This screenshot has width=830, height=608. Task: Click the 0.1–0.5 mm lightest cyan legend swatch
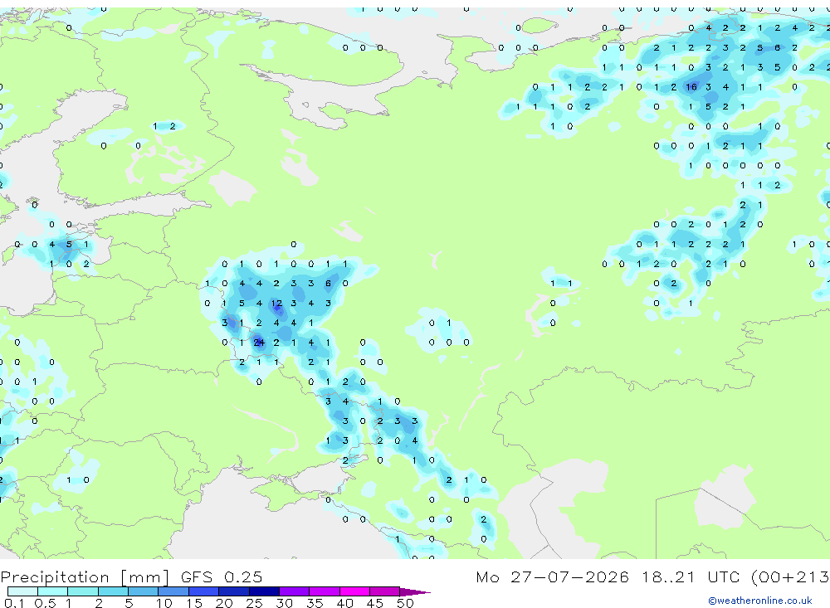pyautogui.click(x=22, y=591)
